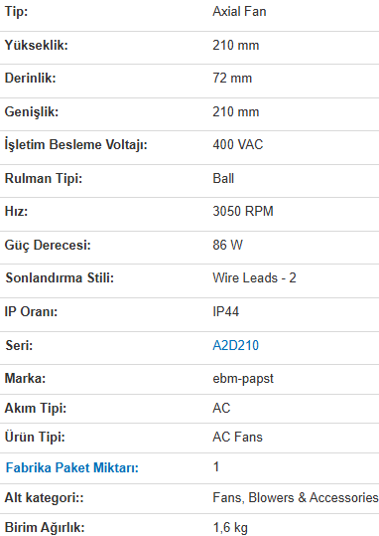
Task: Click the Genişlik row label
Action: pos(32,111)
